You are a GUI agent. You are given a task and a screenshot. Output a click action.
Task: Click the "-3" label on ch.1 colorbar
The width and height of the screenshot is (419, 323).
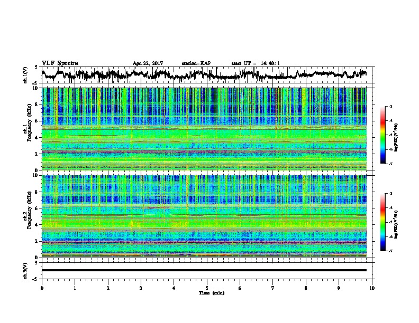pyautogui.click(x=390, y=107)
